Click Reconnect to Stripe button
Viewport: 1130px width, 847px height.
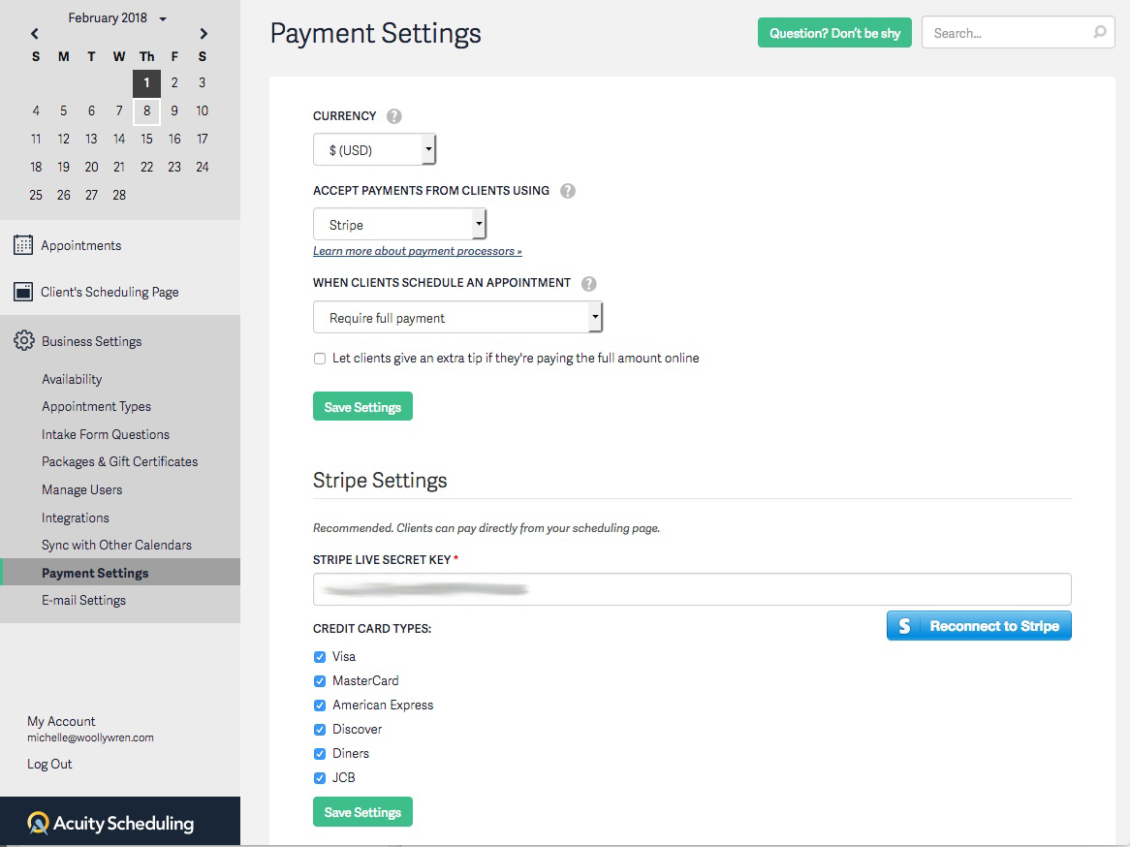point(979,626)
